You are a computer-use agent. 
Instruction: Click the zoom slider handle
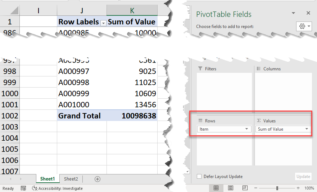(x=277, y=188)
